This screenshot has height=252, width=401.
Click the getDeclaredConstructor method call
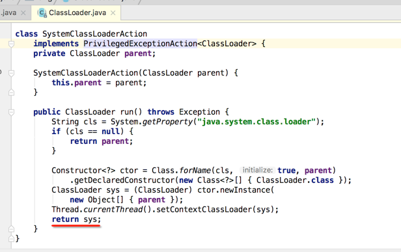[x=124, y=180]
